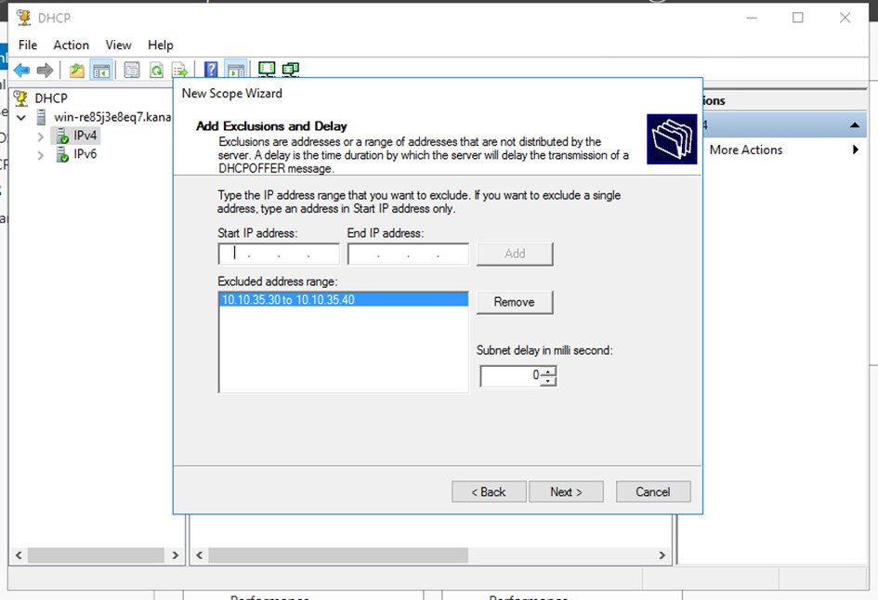Click the Up One Level folder icon

coord(77,71)
